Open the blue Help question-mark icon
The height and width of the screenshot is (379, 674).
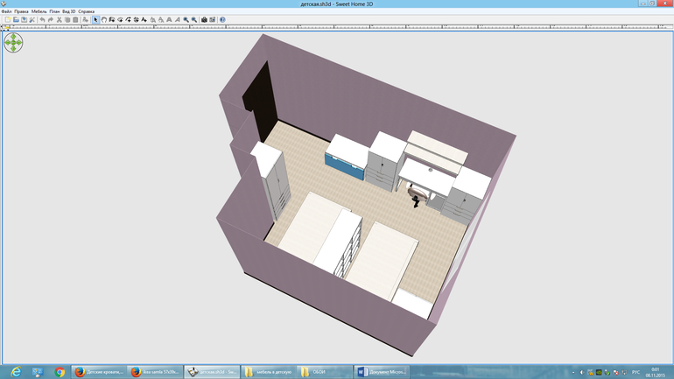pyautogui.click(x=222, y=19)
